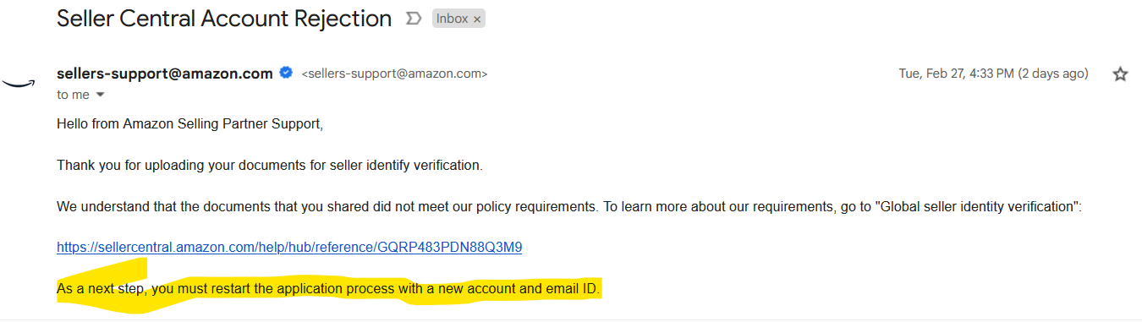Remove the Inbox label via its x
This screenshot has height=322, width=1142.
[477, 19]
